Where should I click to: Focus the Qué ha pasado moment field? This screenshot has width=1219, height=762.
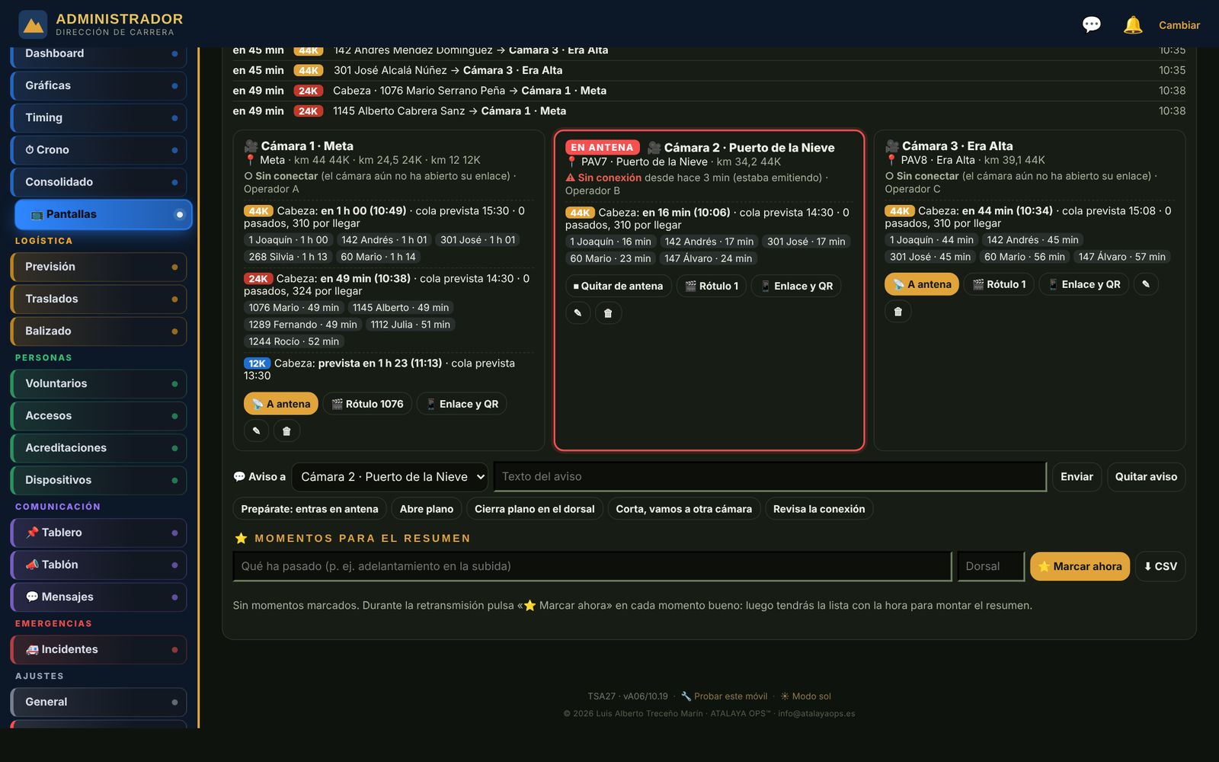[592, 566]
